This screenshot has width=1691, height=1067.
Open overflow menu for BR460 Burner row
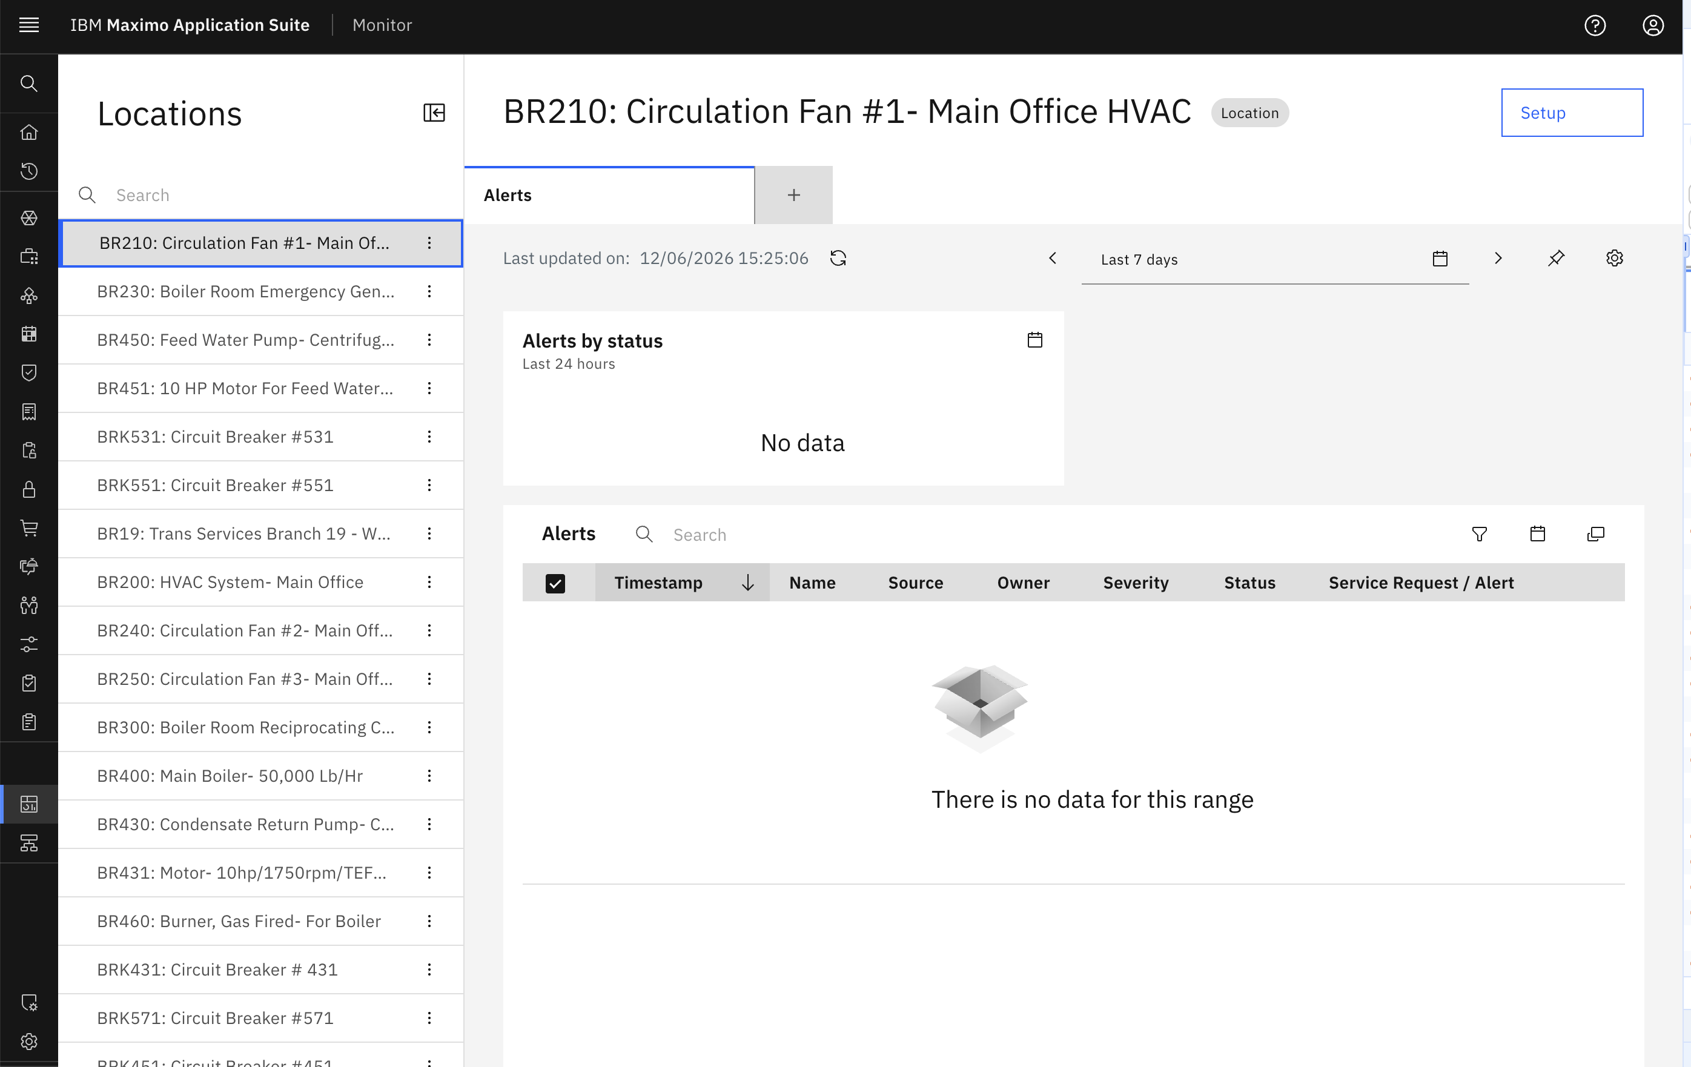(429, 921)
